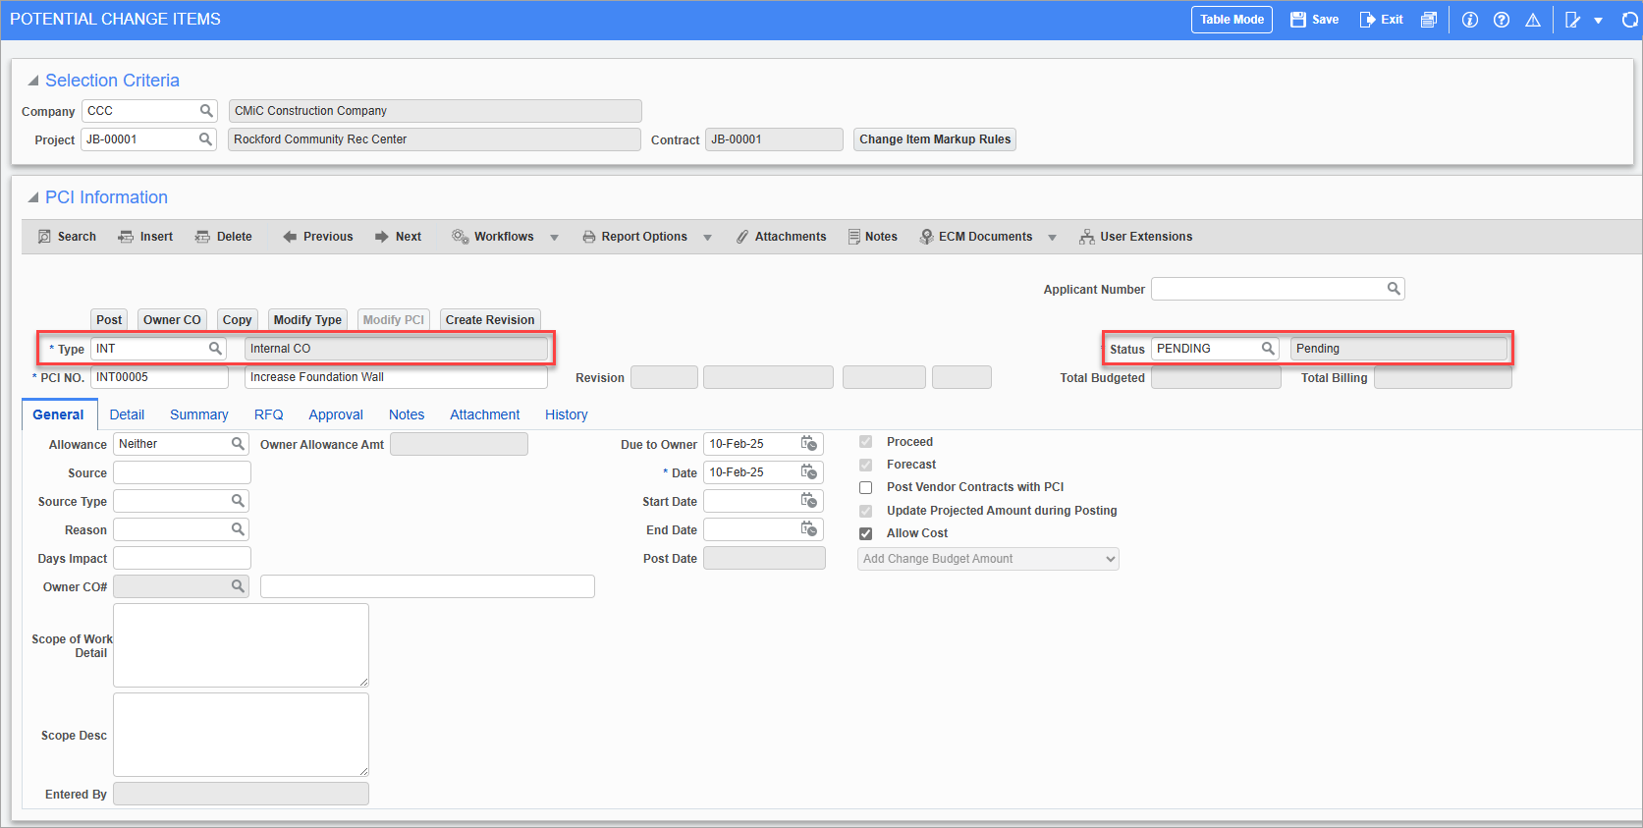Insert a new PCI record
The height and width of the screenshot is (828, 1643).
[x=145, y=237]
